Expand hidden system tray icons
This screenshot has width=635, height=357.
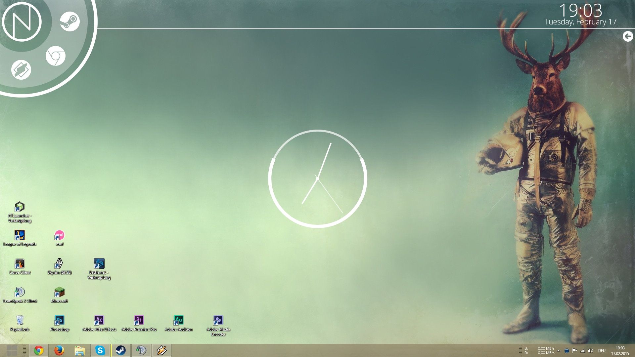coord(559,351)
